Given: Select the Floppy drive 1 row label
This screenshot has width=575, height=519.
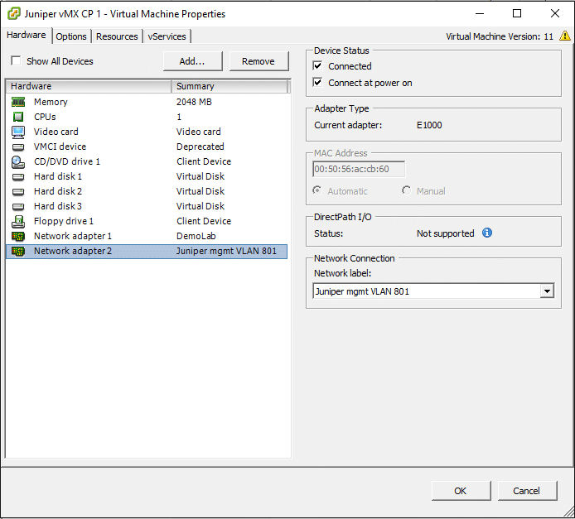Looking at the screenshot, I should pyautogui.click(x=64, y=222).
